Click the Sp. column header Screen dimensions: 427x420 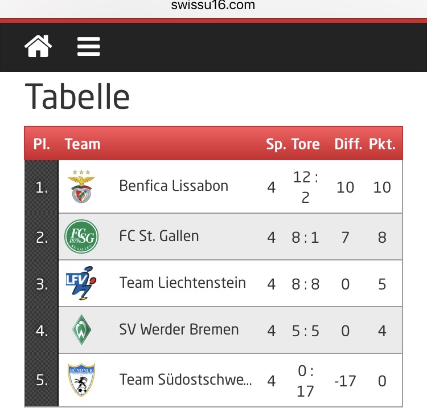point(276,144)
